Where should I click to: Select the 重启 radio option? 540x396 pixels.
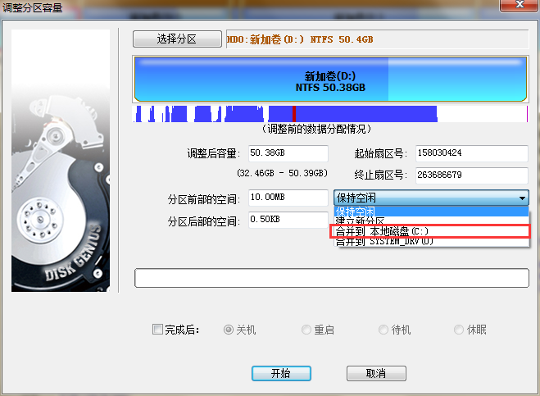pos(306,330)
